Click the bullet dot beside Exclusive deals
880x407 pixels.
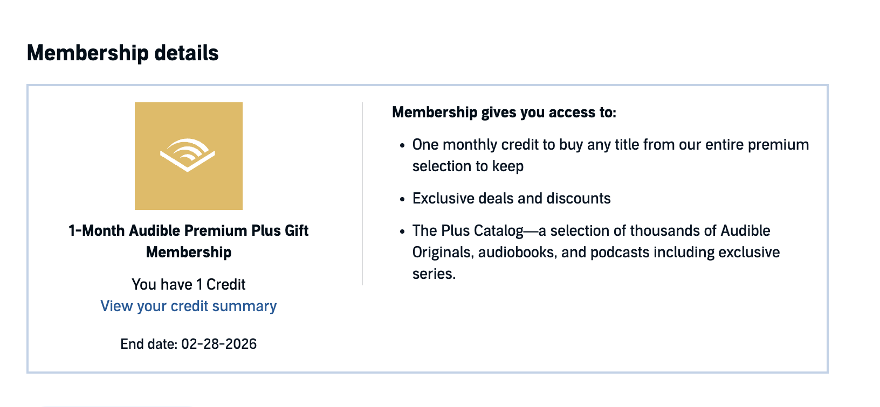coord(402,200)
